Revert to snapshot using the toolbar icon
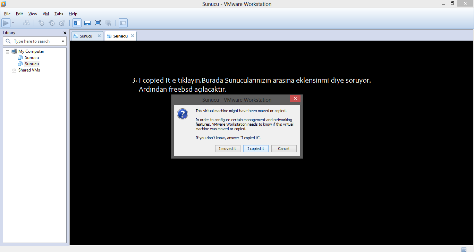474x252 pixels. 52,23
